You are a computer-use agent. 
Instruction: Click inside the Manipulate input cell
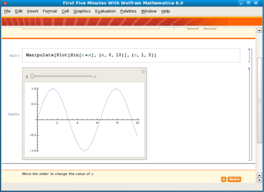(x=131, y=56)
